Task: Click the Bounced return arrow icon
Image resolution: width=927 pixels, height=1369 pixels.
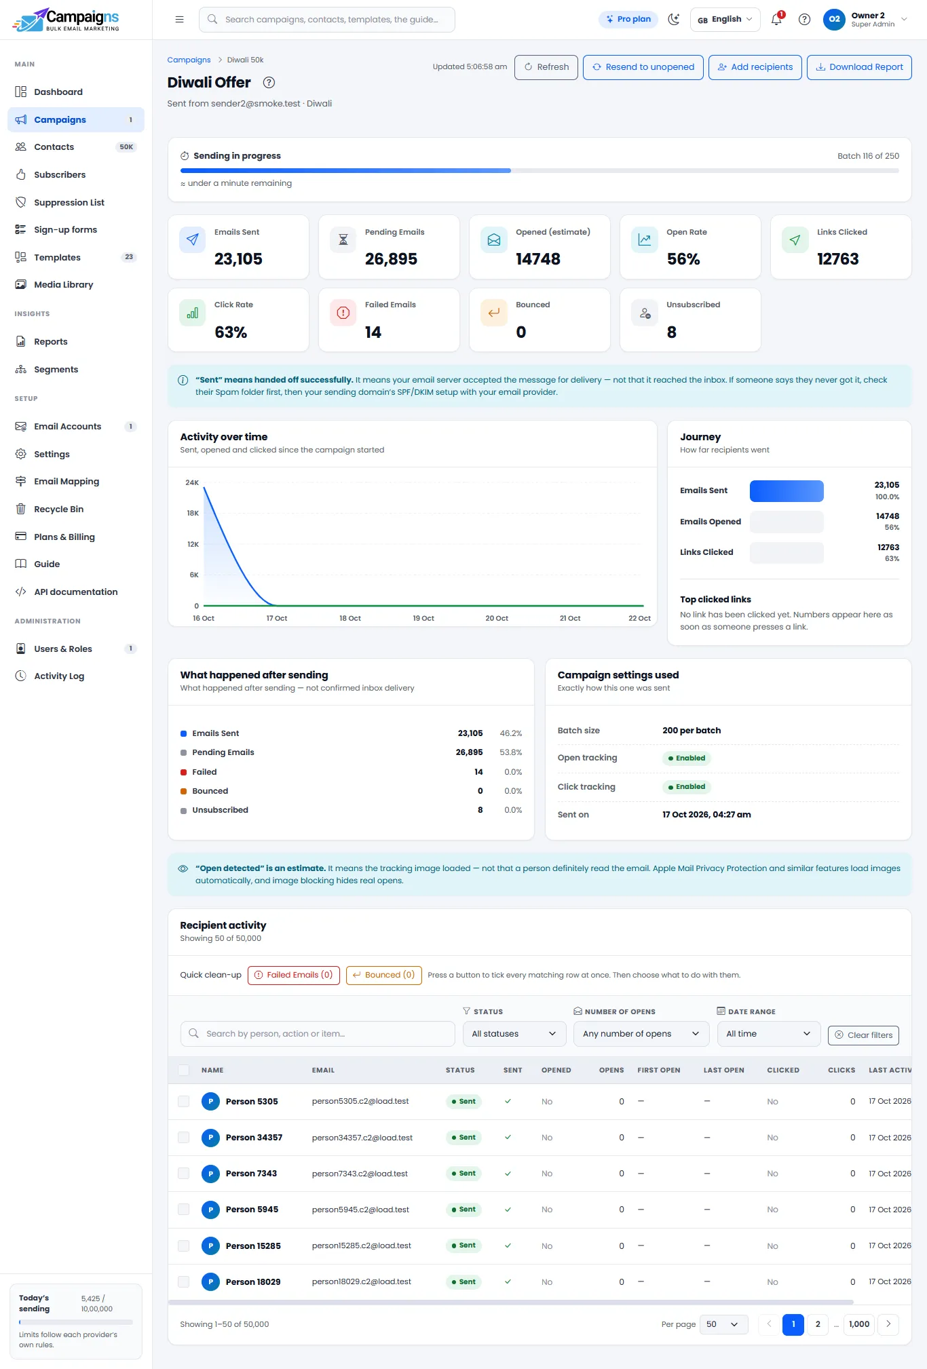Action: click(x=494, y=313)
